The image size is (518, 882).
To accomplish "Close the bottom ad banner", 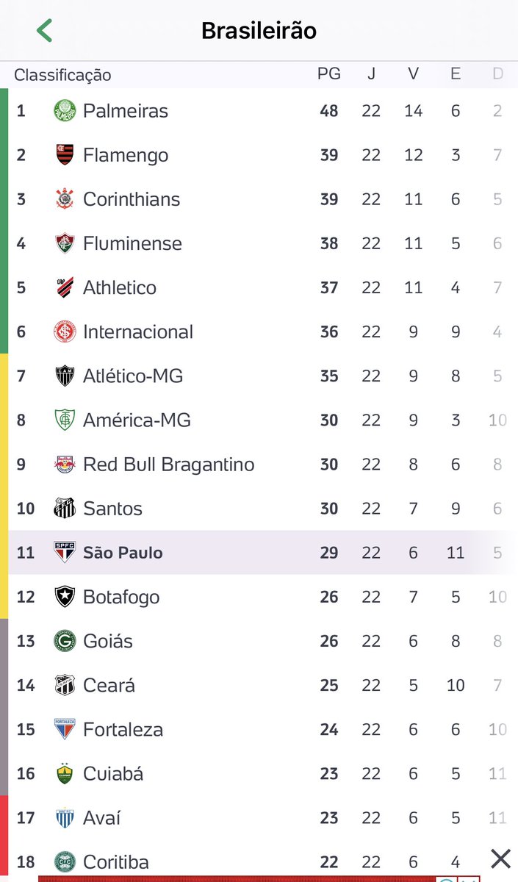I will (500, 858).
